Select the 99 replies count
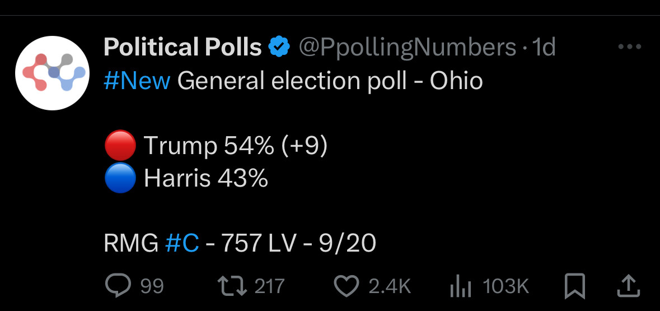Viewport: 660px width, 311px height. tap(152, 286)
